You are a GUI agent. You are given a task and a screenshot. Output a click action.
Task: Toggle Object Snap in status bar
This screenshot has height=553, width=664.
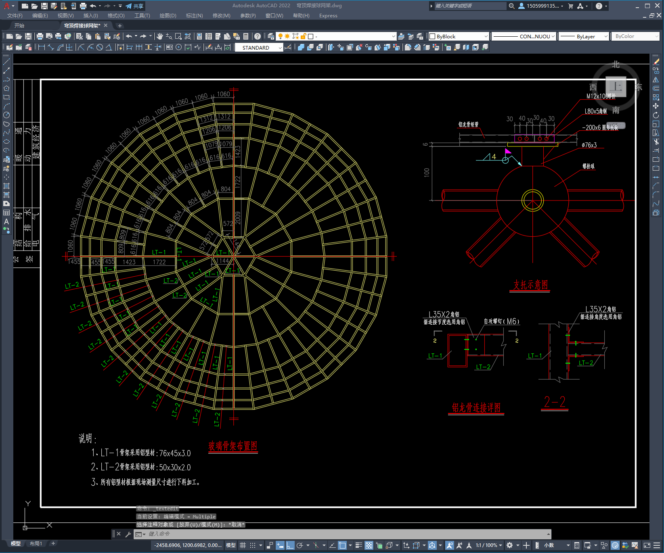point(342,545)
